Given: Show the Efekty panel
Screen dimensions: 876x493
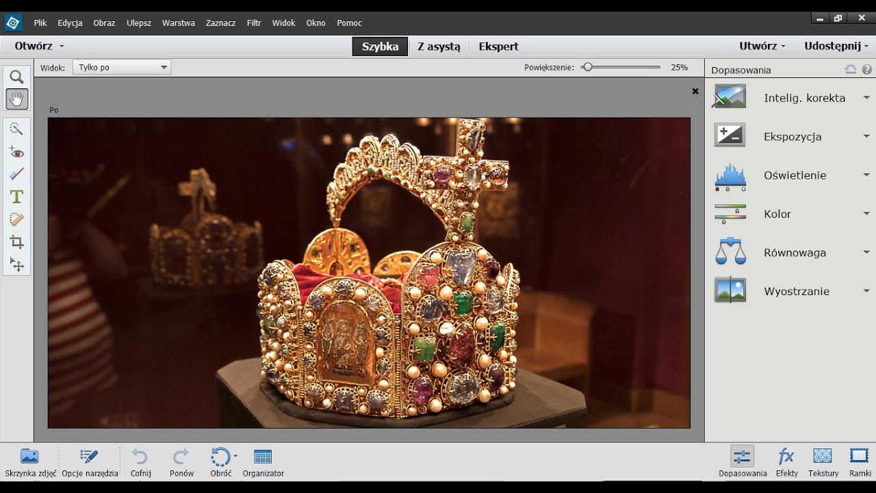Looking at the screenshot, I should [x=786, y=462].
